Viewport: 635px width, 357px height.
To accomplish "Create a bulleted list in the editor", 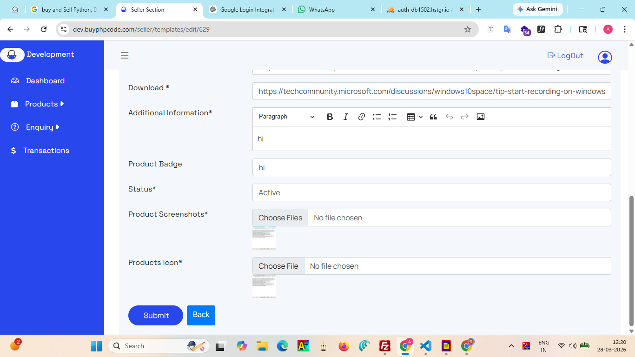I will pos(377,117).
